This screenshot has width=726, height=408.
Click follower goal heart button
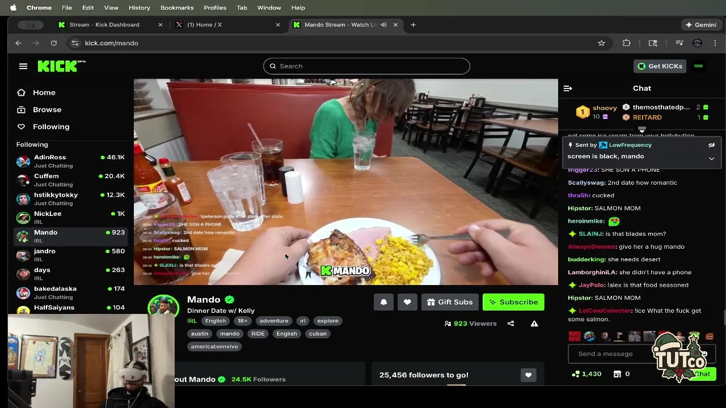528,375
